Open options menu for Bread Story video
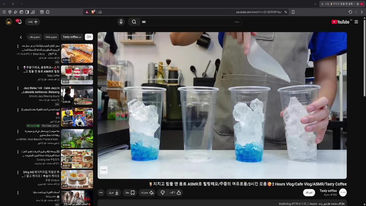 [x=18, y=46]
